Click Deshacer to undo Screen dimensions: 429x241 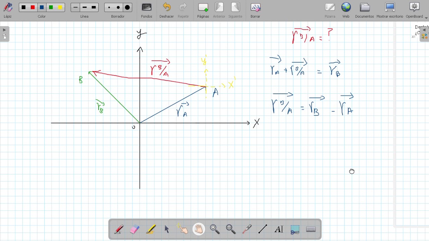[x=167, y=10]
